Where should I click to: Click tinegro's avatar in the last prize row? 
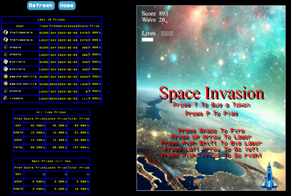click(x=5, y=98)
